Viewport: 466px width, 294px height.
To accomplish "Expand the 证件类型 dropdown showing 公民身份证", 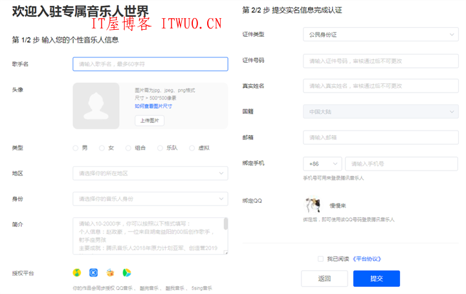I will (381, 34).
